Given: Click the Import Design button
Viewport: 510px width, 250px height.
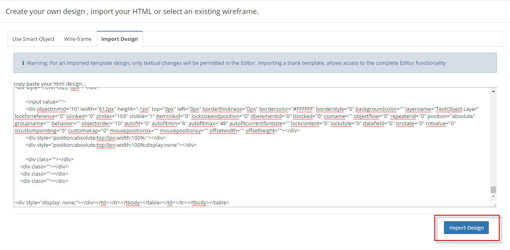Looking at the screenshot, I should coord(466,228).
